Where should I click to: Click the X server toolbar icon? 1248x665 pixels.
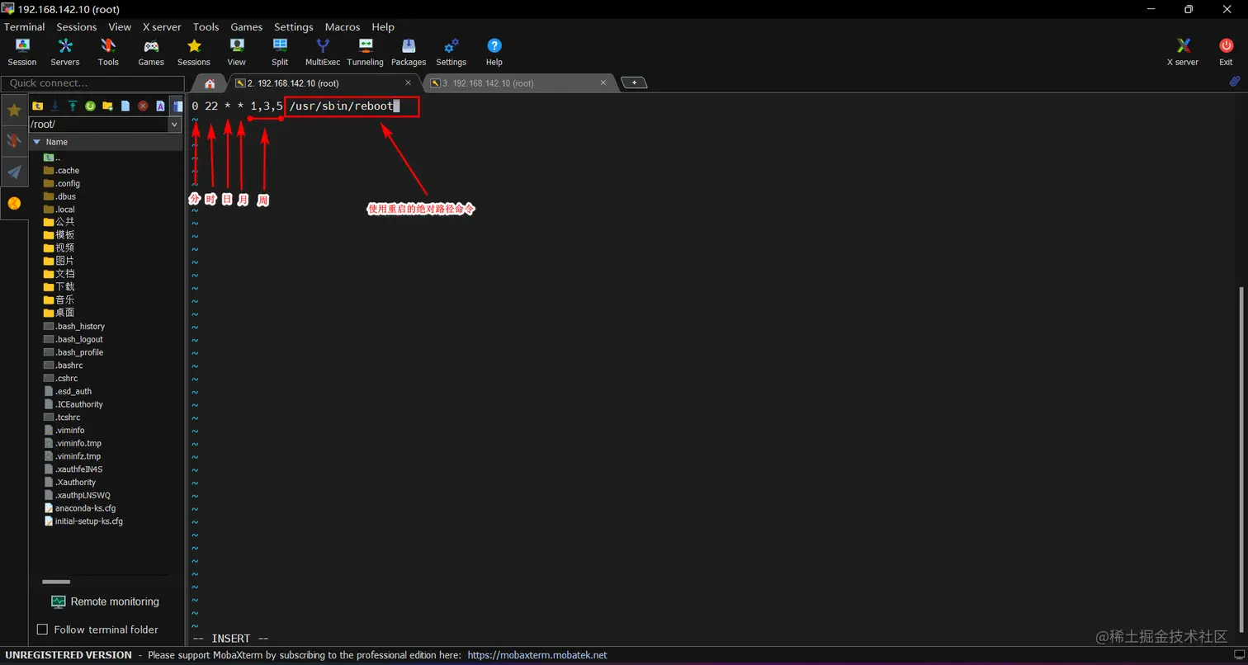1183,51
